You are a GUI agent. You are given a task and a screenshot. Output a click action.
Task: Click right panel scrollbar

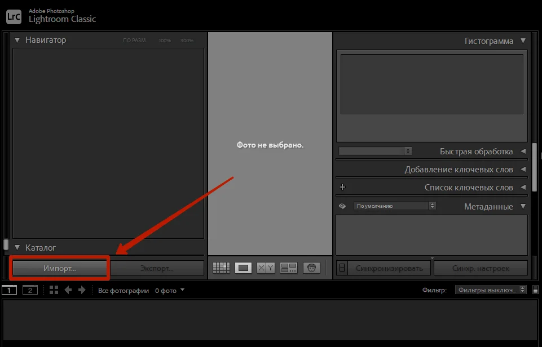click(x=535, y=167)
